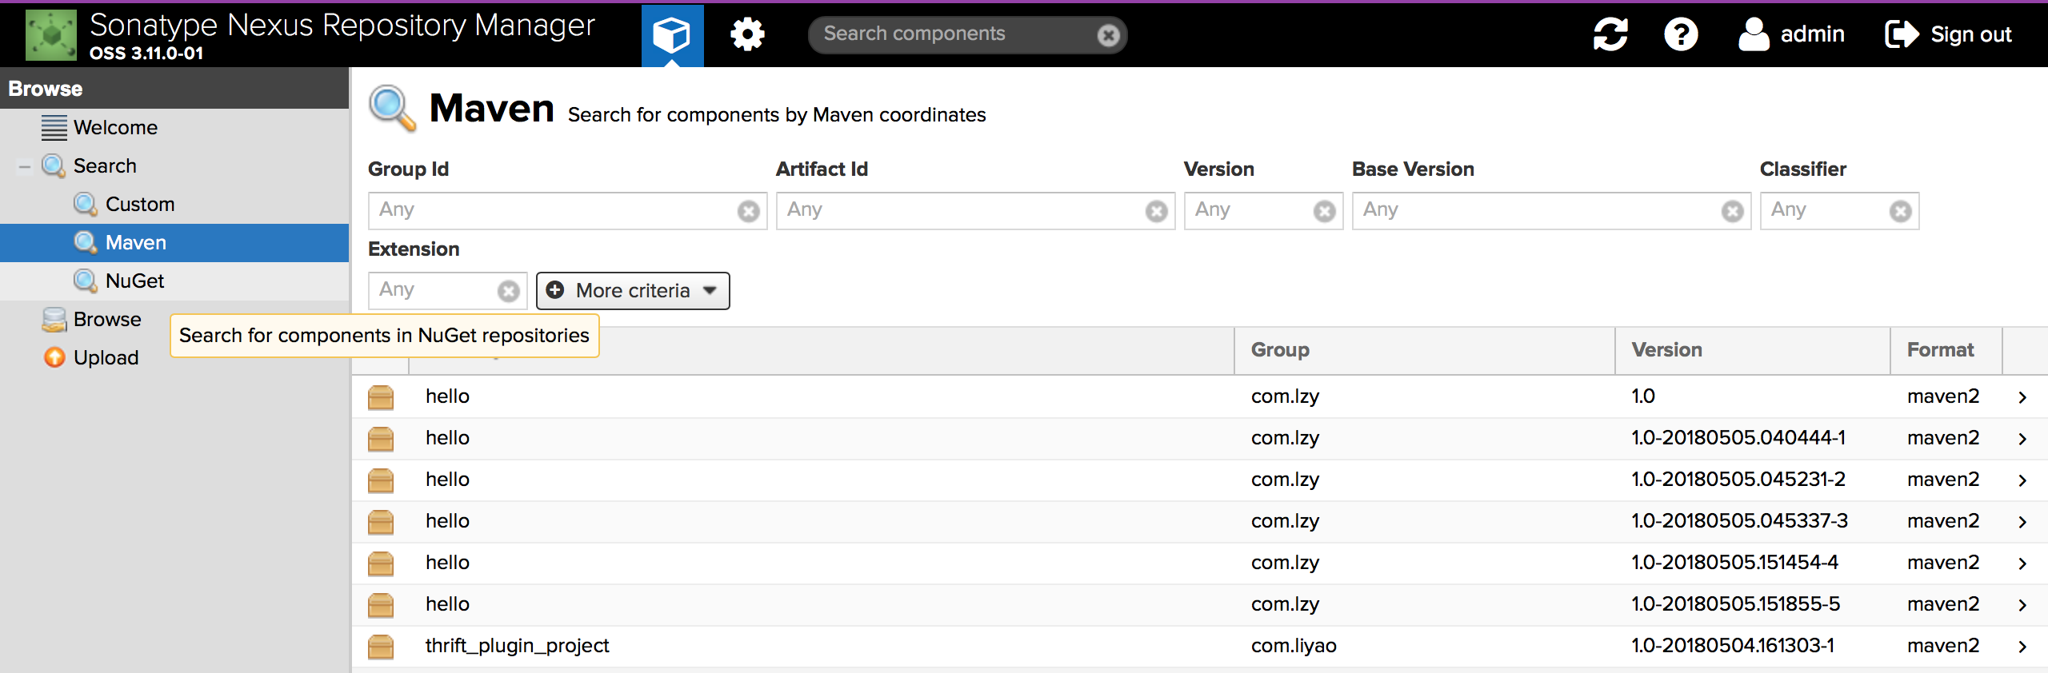Collapse the Search tree node
The image size is (2048, 673).
point(25,166)
